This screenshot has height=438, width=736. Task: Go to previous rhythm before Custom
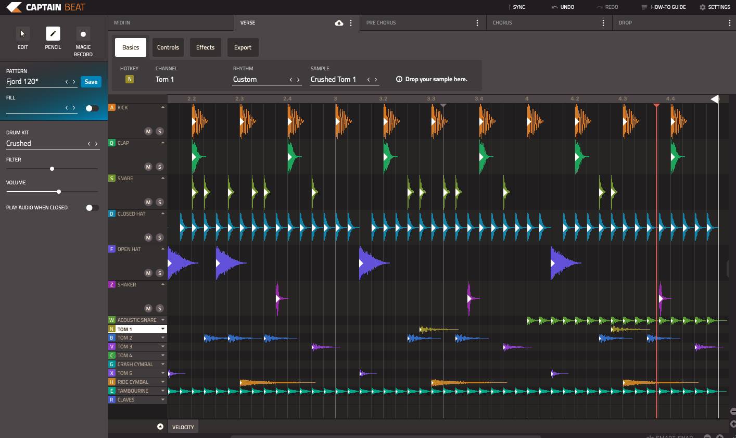[291, 80]
